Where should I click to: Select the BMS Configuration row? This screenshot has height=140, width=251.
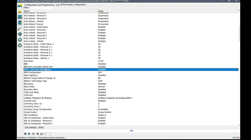click(x=131, y=72)
